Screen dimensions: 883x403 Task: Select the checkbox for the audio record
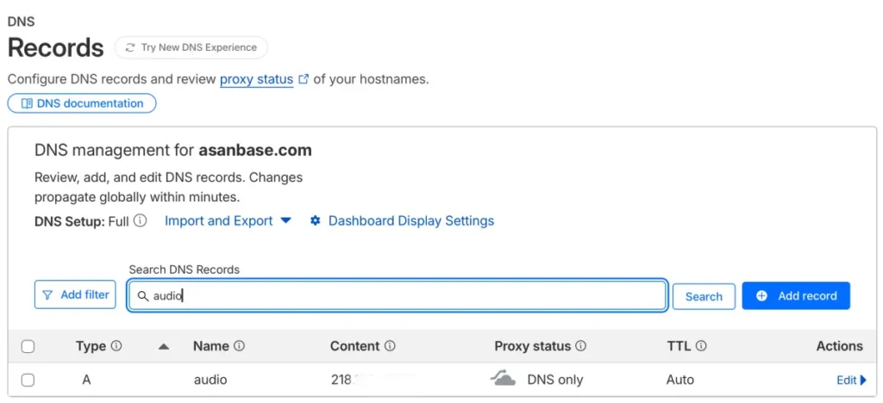[x=28, y=381]
